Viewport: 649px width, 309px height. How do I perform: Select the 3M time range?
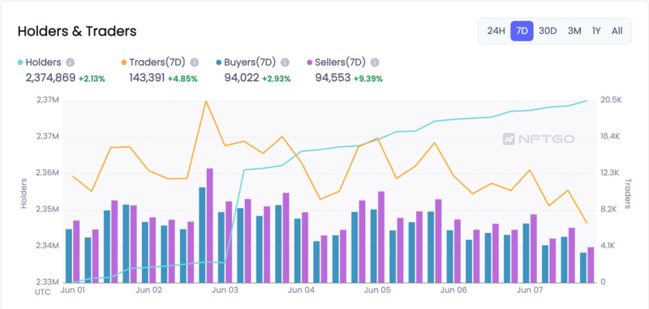pyautogui.click(x=574, y=31)
